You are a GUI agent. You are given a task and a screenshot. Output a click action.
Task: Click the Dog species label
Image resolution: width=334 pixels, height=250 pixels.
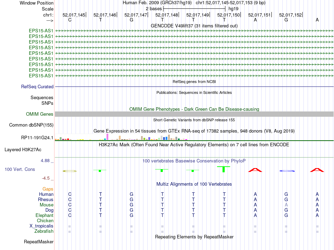49,210
